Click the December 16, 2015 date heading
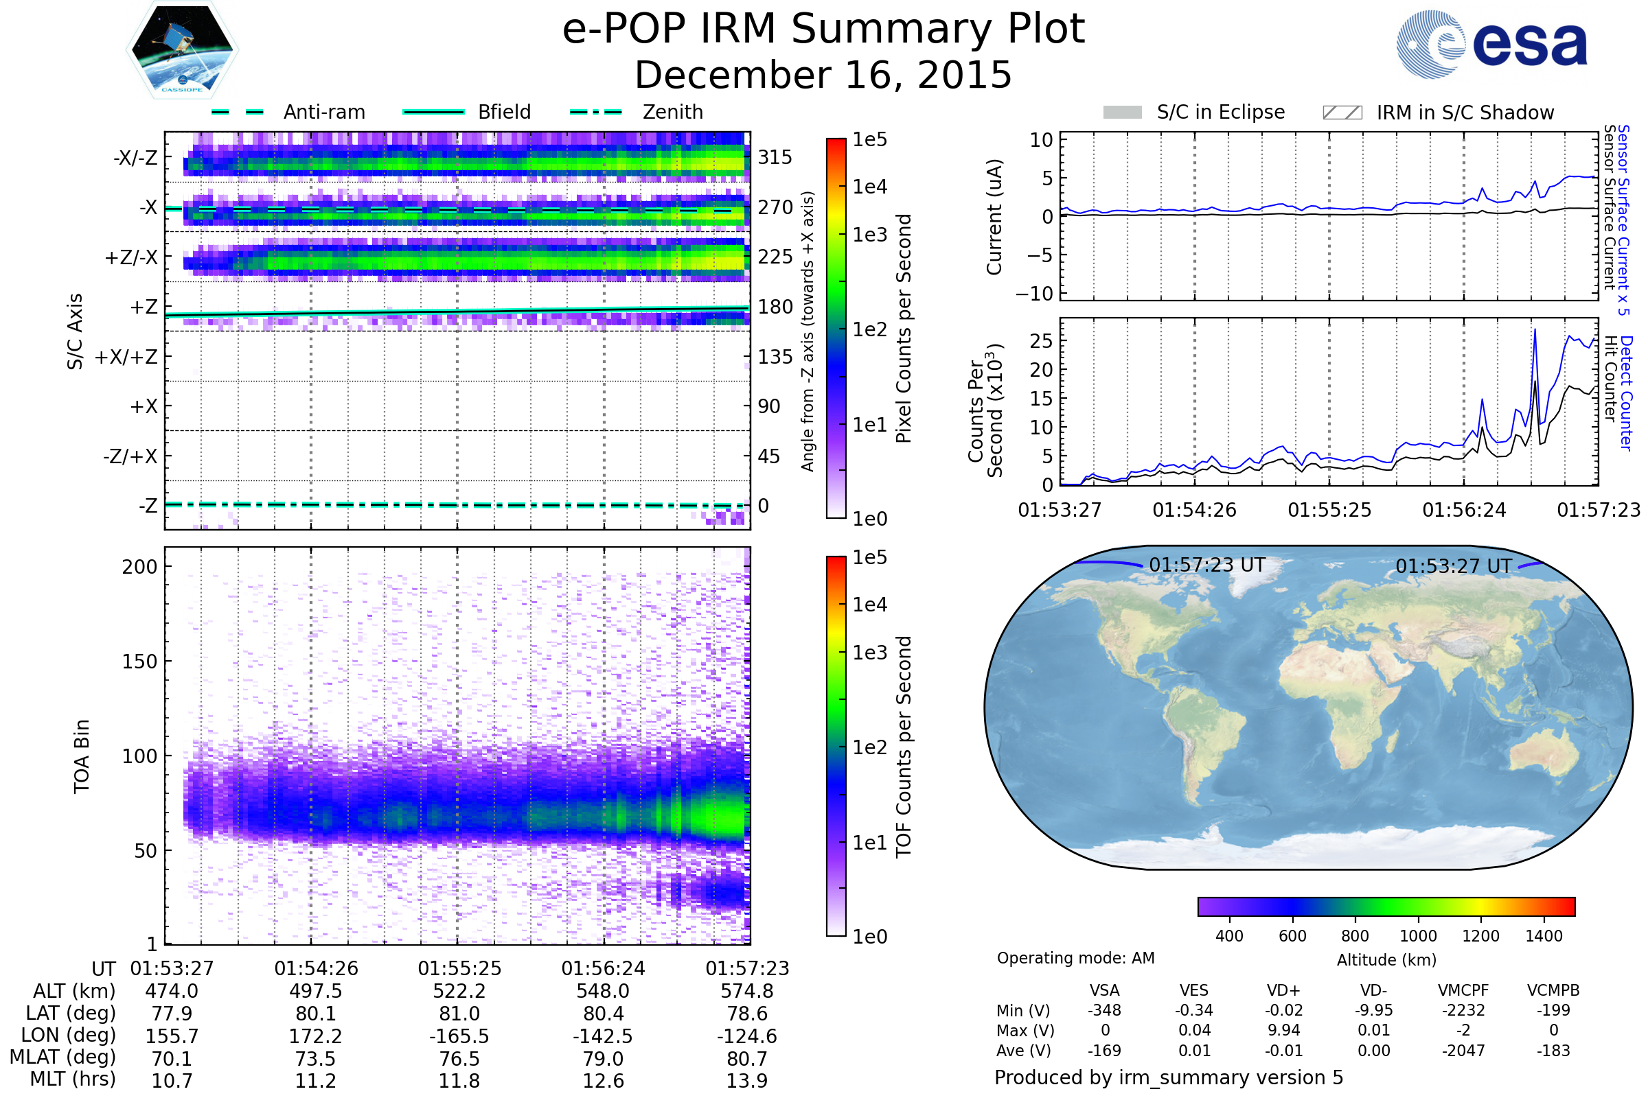 823,75
